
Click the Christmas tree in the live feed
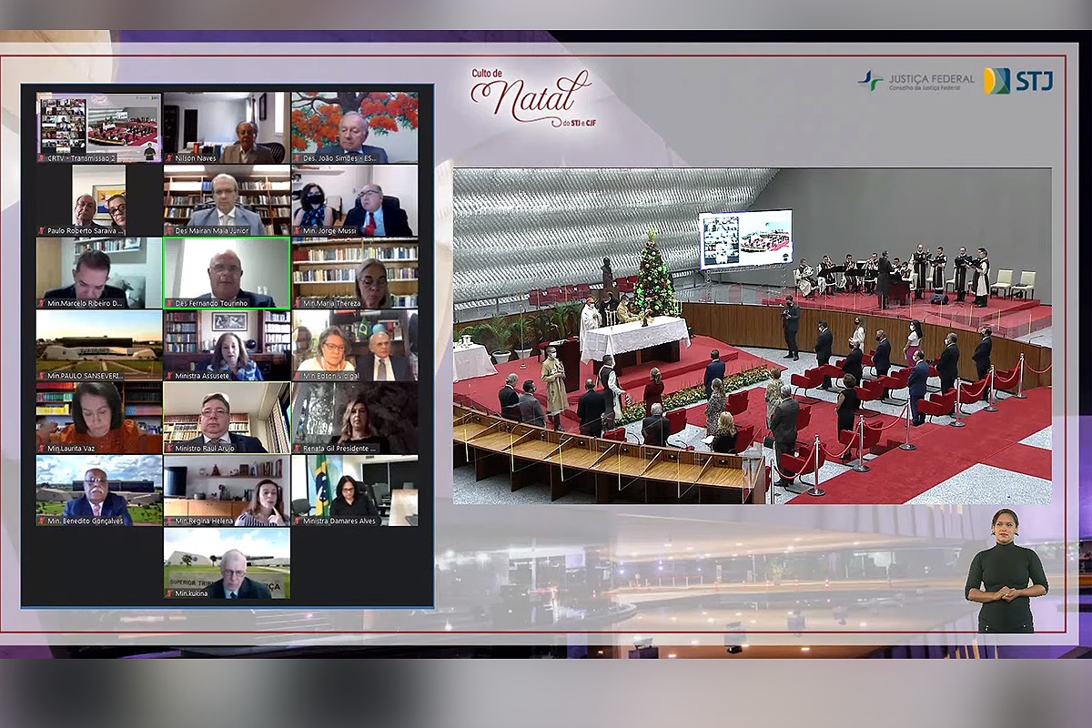tap(652, 276)
